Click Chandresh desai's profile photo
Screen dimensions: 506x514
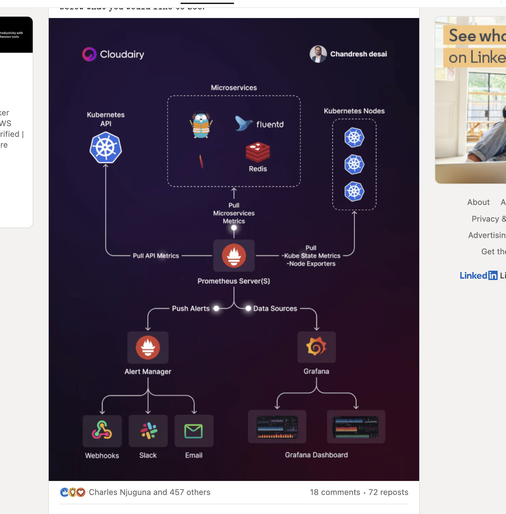318,54
